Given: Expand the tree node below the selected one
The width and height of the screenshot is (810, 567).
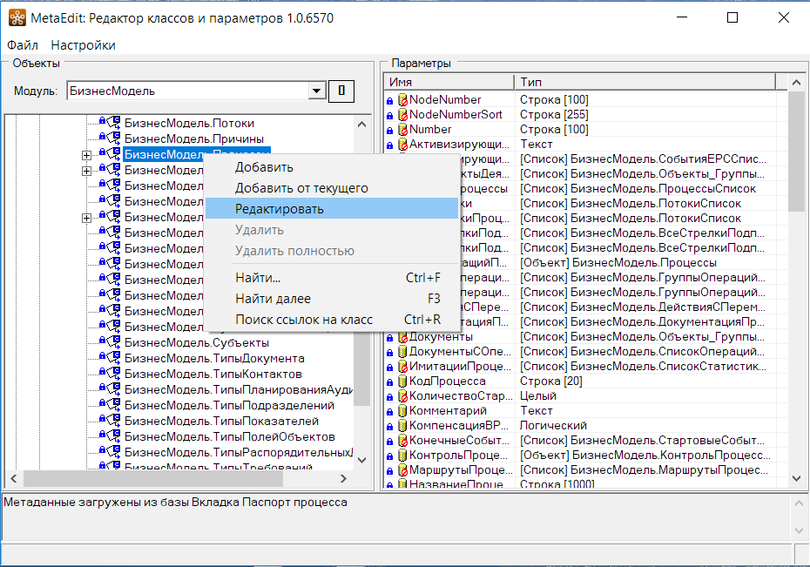Looking at the screenshot, I should coord(86,171).
